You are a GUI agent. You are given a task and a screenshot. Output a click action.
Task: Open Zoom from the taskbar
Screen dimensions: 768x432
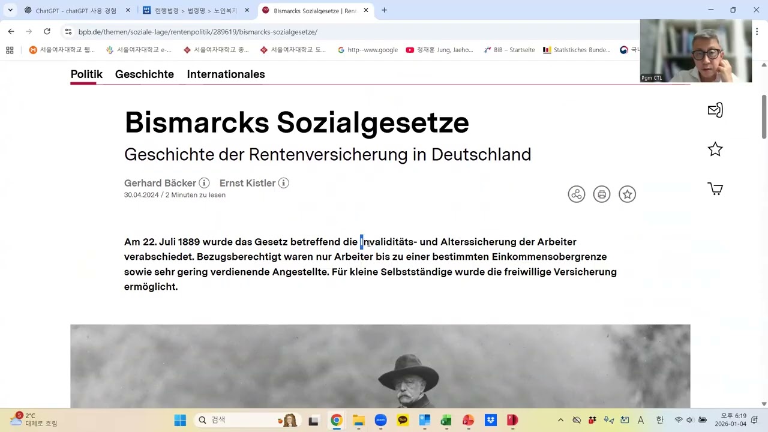[380, 420]
